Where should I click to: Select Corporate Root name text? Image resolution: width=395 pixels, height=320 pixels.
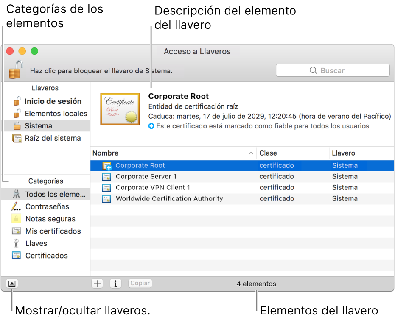click(140, 166)
